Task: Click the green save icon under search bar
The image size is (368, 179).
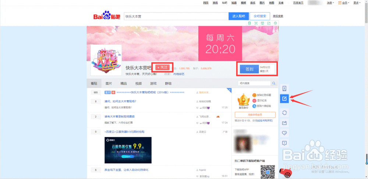Action: (262, 23)
